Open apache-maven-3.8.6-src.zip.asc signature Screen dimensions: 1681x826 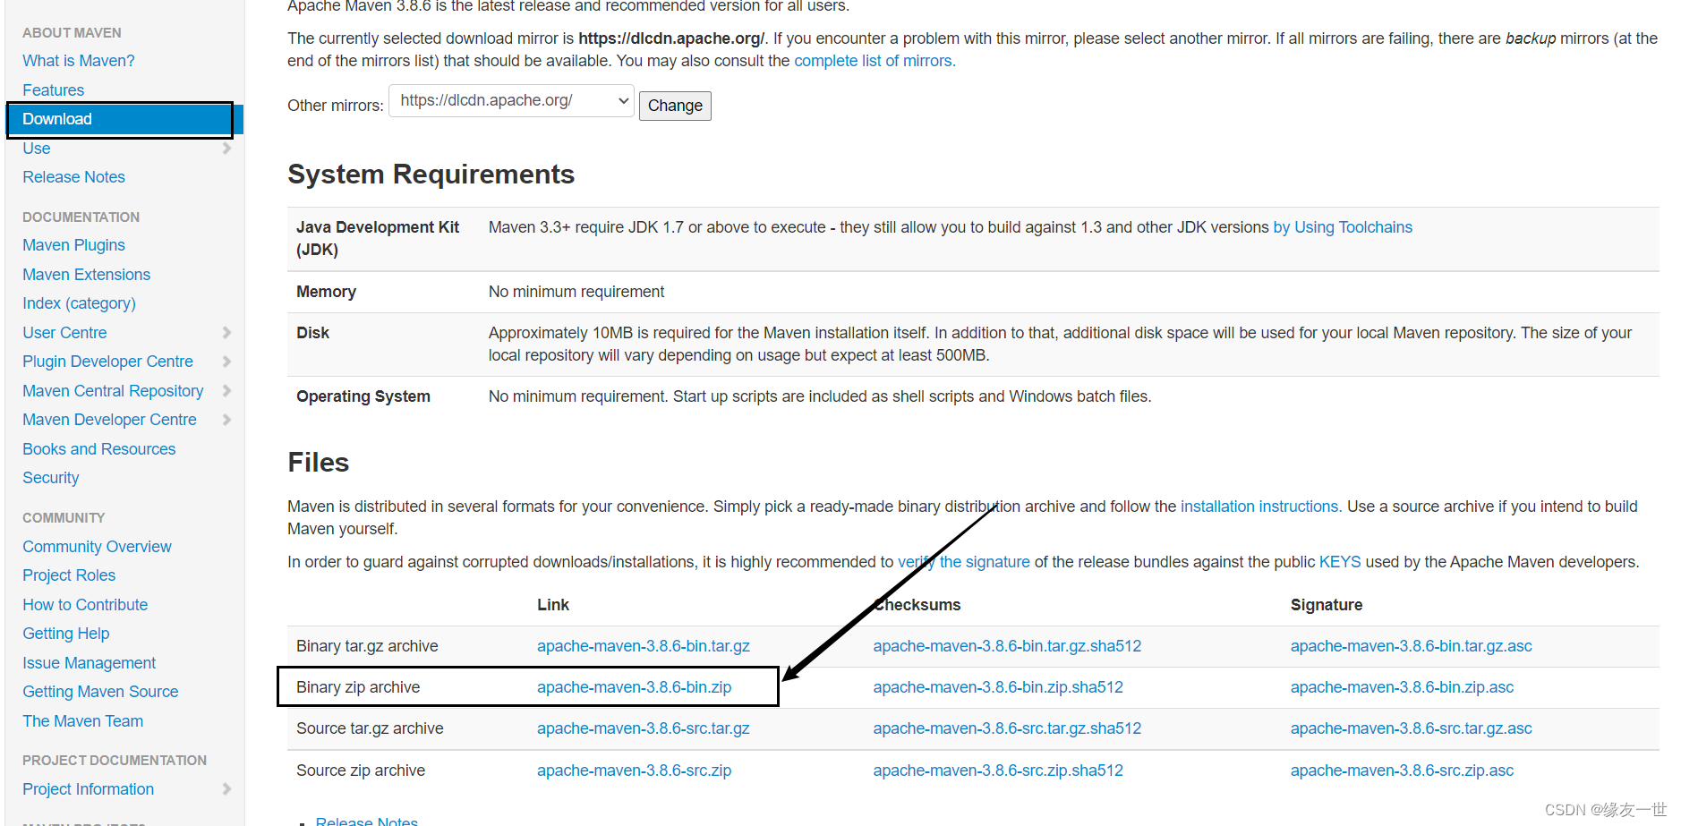(x=1402, y=771)
